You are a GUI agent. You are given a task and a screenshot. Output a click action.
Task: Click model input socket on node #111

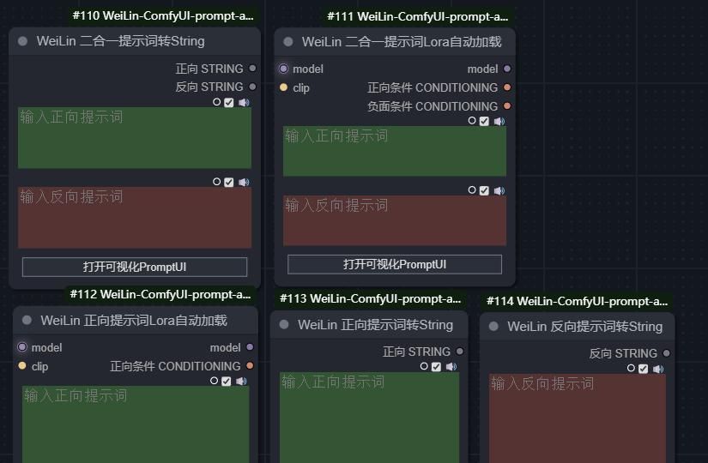[283, 69]
